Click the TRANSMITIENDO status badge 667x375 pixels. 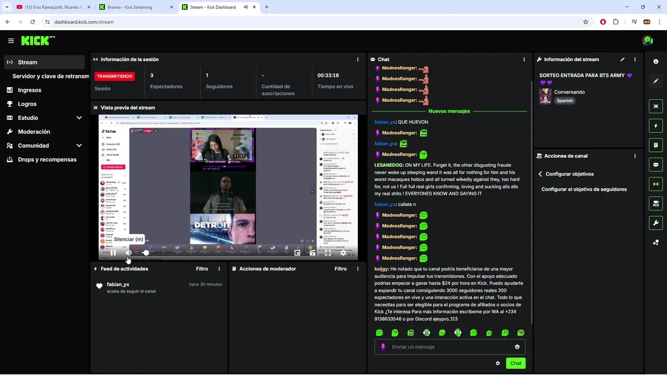coord(115,76)
